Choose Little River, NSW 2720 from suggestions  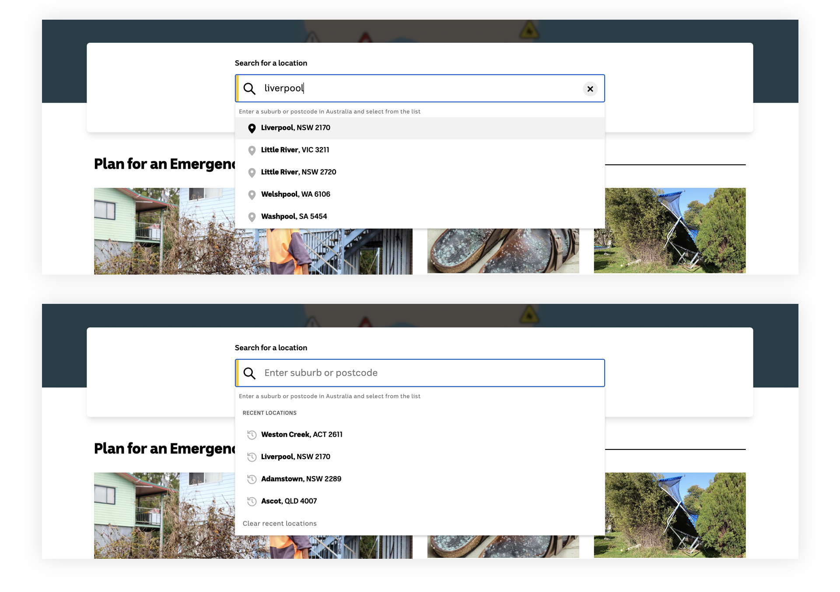click(298, 172)
